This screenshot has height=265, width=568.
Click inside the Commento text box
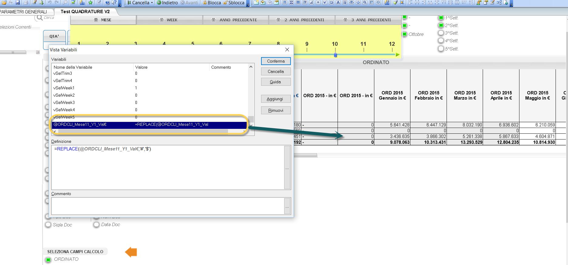point(168,206)
